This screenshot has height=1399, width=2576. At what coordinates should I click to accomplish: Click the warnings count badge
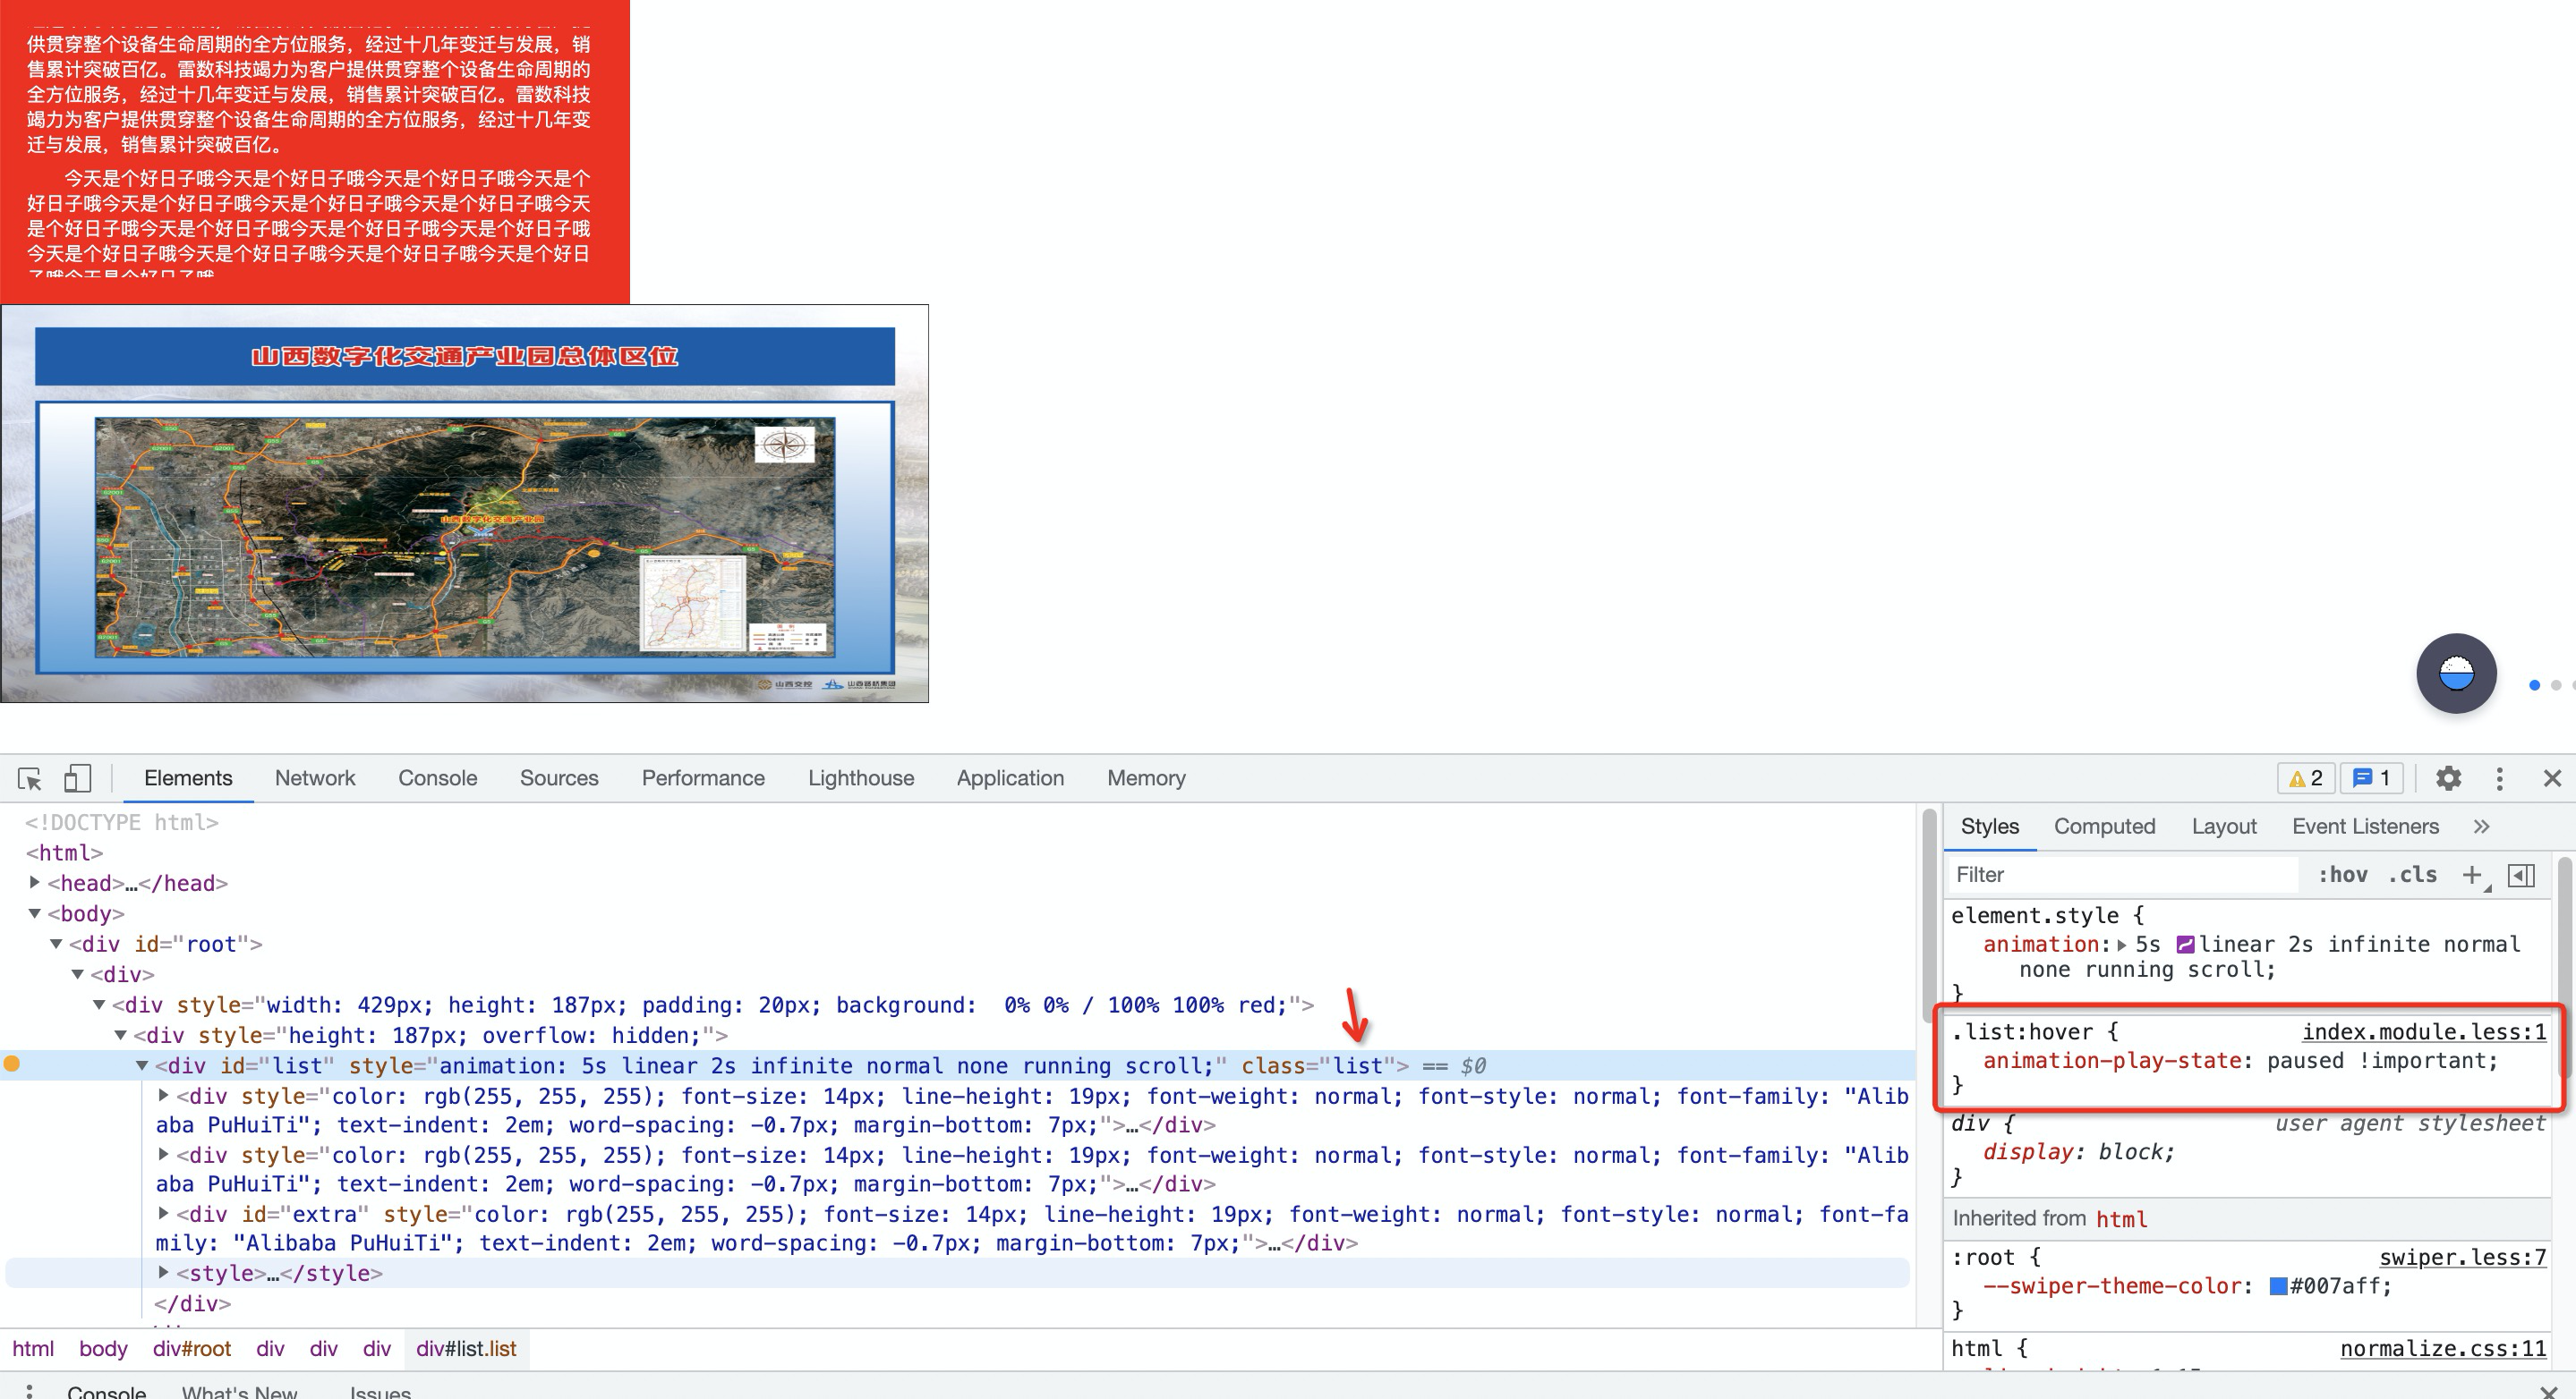(x=2305, y=778)
